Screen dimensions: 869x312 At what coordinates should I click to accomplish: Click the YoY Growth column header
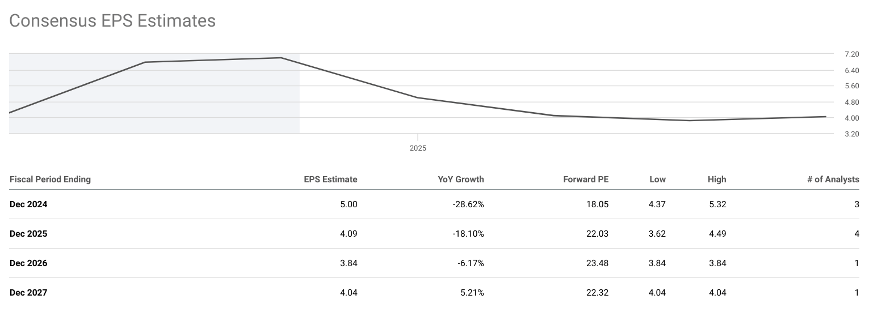[x=460, y=179]
